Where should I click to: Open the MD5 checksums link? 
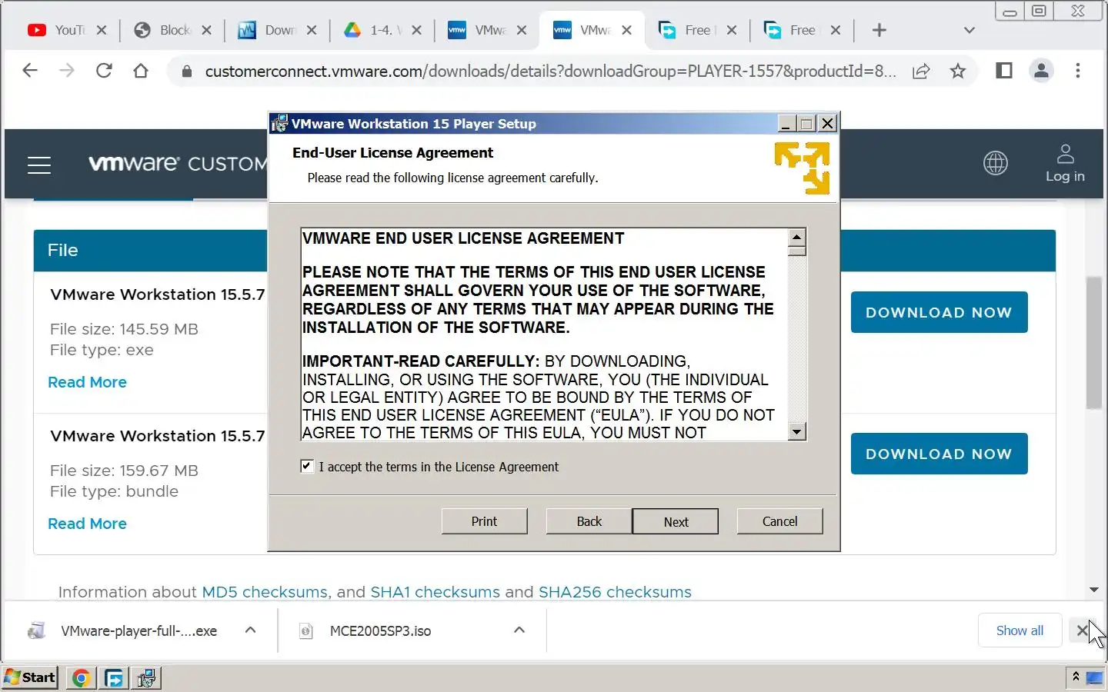point(265,592)
